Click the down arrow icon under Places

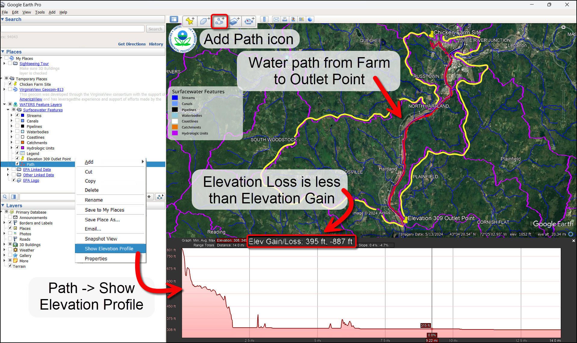tap(149, 197)
